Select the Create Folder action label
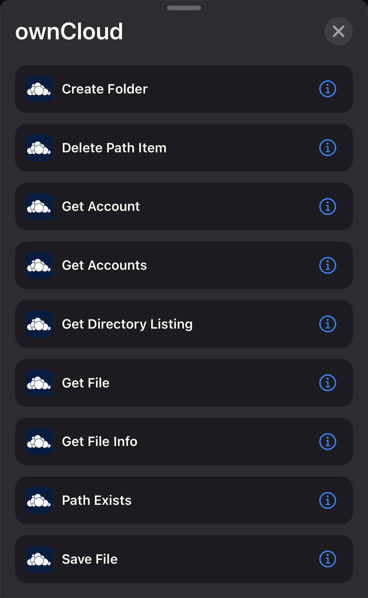This screenshot has width=368, height=598. click(x=105, y=89)
